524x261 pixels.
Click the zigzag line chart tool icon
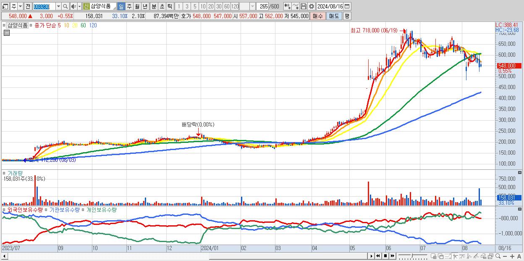469,256
